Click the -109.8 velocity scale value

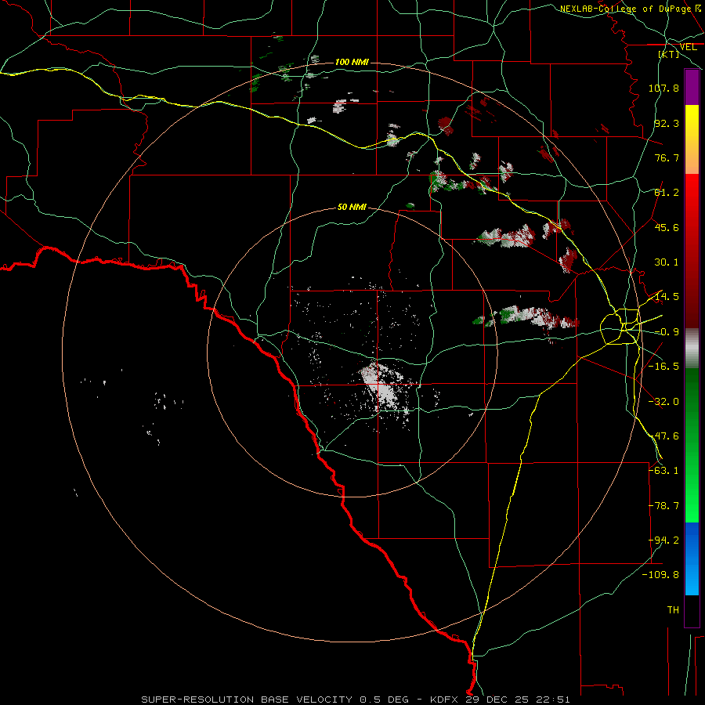[x=660, y=575]
